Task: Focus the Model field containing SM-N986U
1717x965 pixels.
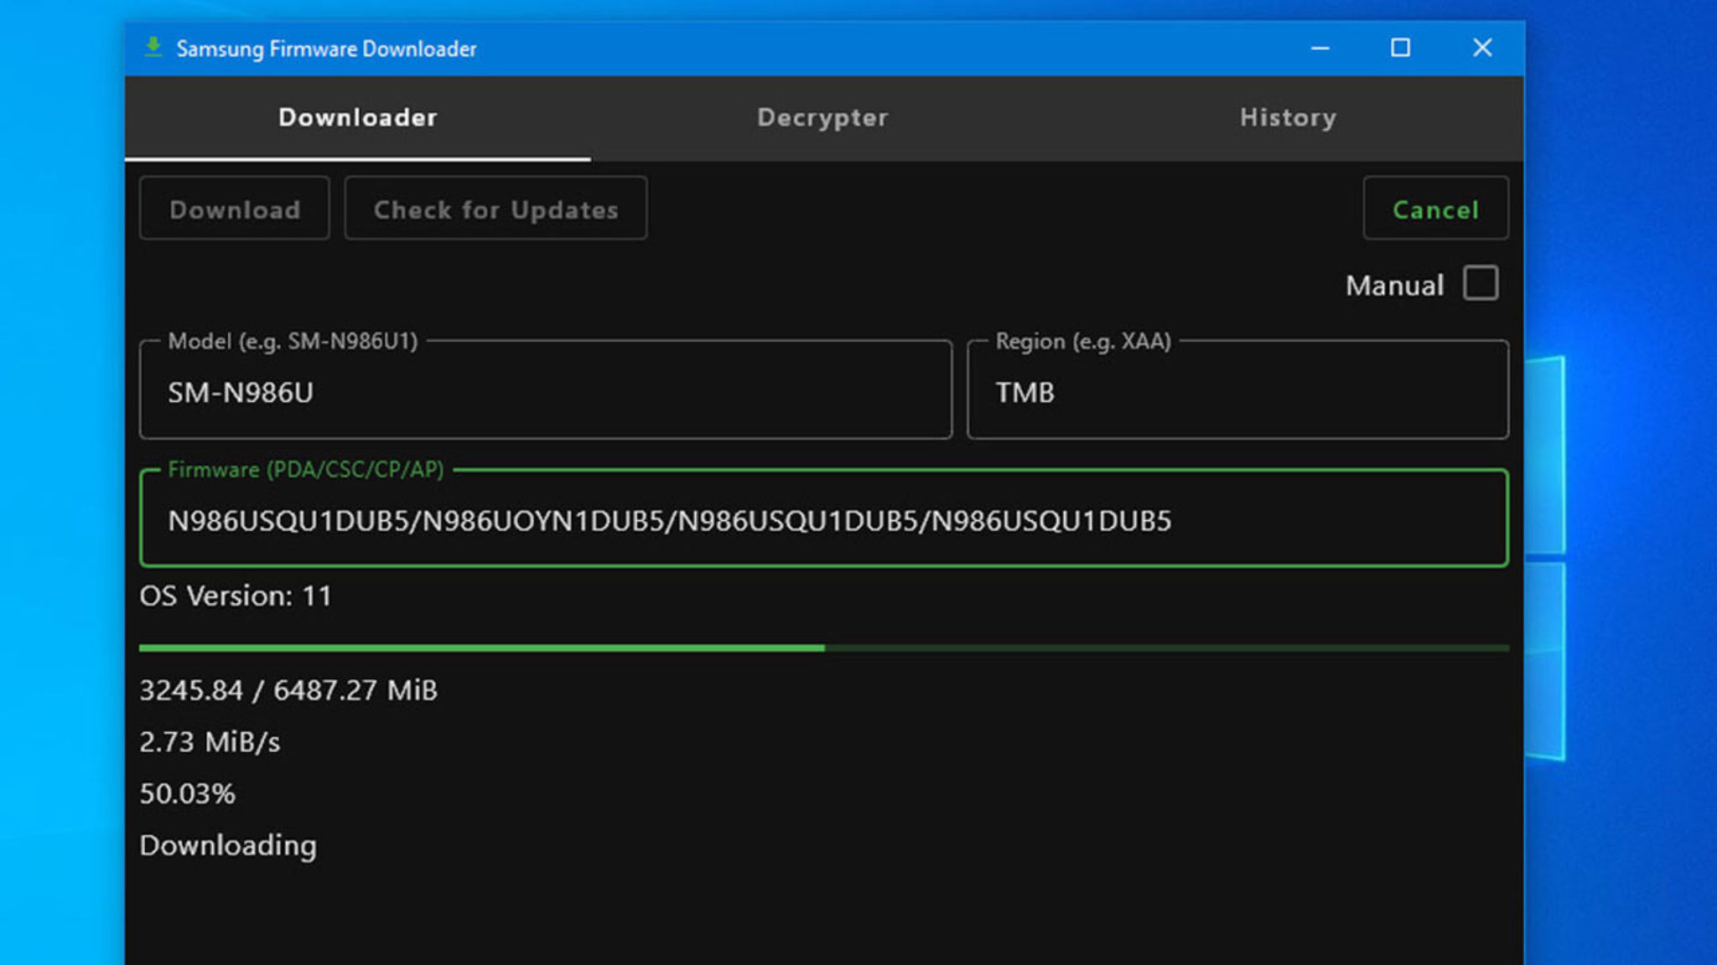Action: click(x=545, y=392)
